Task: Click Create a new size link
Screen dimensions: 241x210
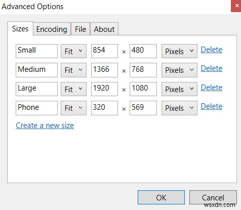Action: [45, 125]
